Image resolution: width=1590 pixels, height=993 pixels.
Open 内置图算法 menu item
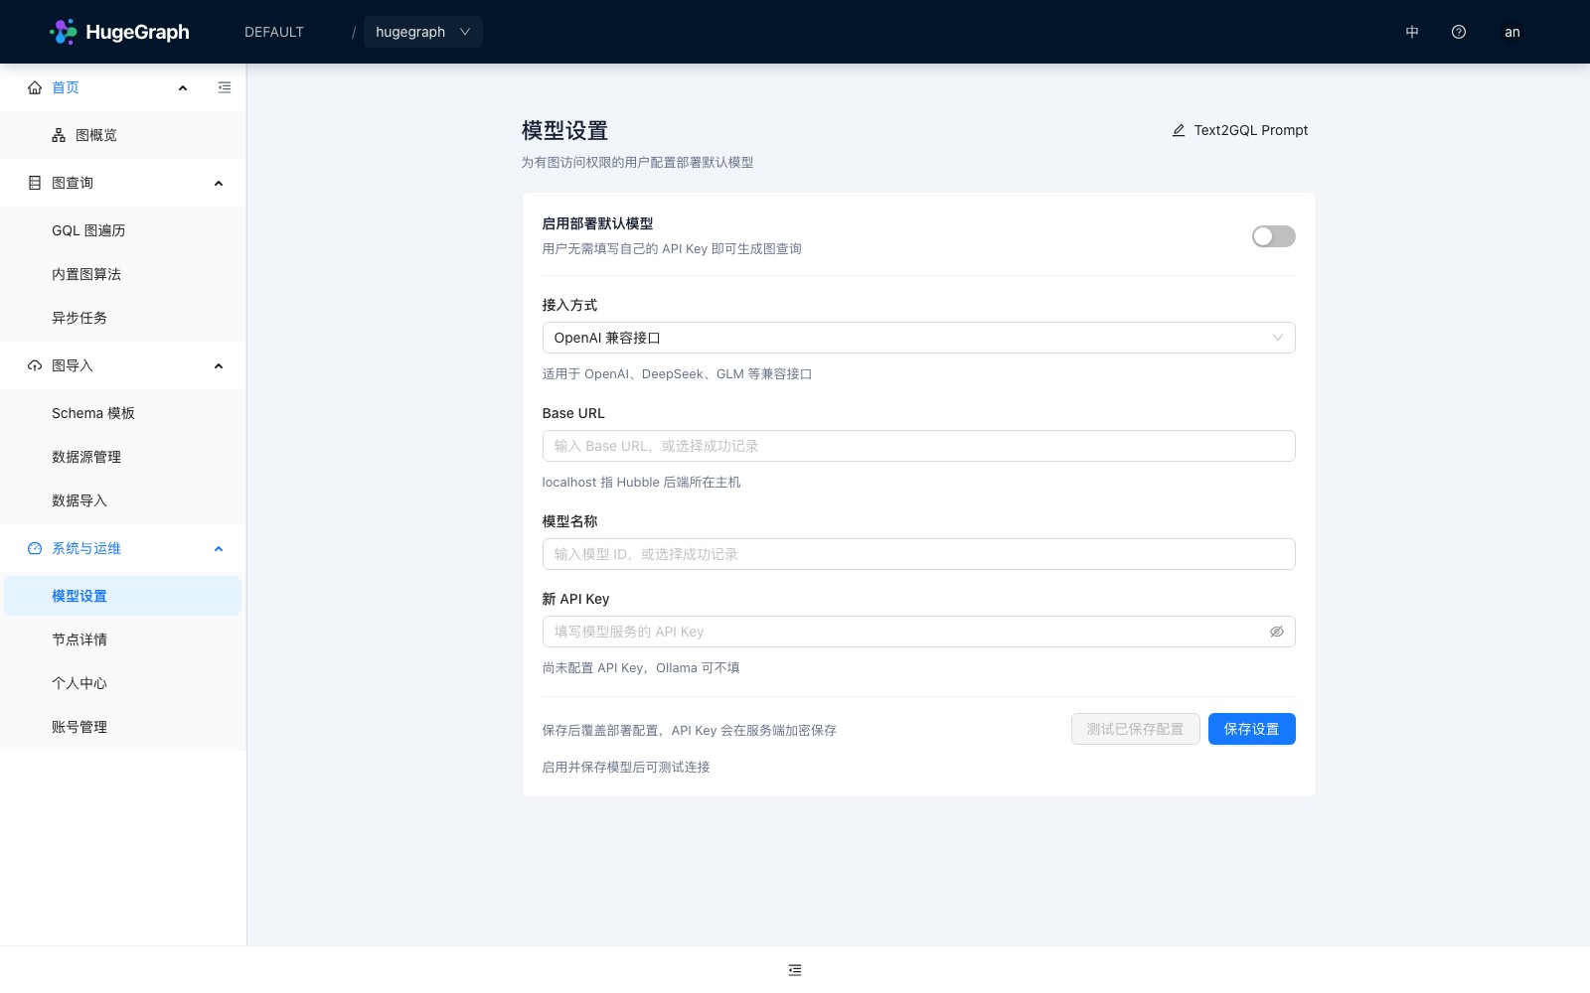tap(123, 274)
